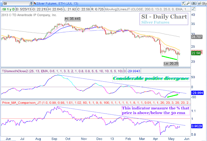The image size is (207, 141).
Task: Open the symbol selector dropdown arrow
Action: (31, 4)
